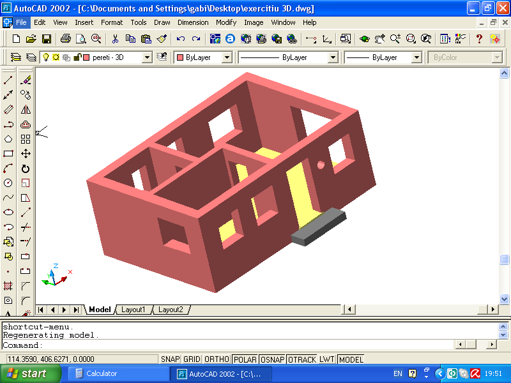Toggle OSNAP in the status bar

coord(273,359)
